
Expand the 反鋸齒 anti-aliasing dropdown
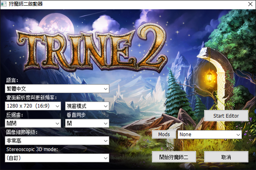[x=33, y=123]
